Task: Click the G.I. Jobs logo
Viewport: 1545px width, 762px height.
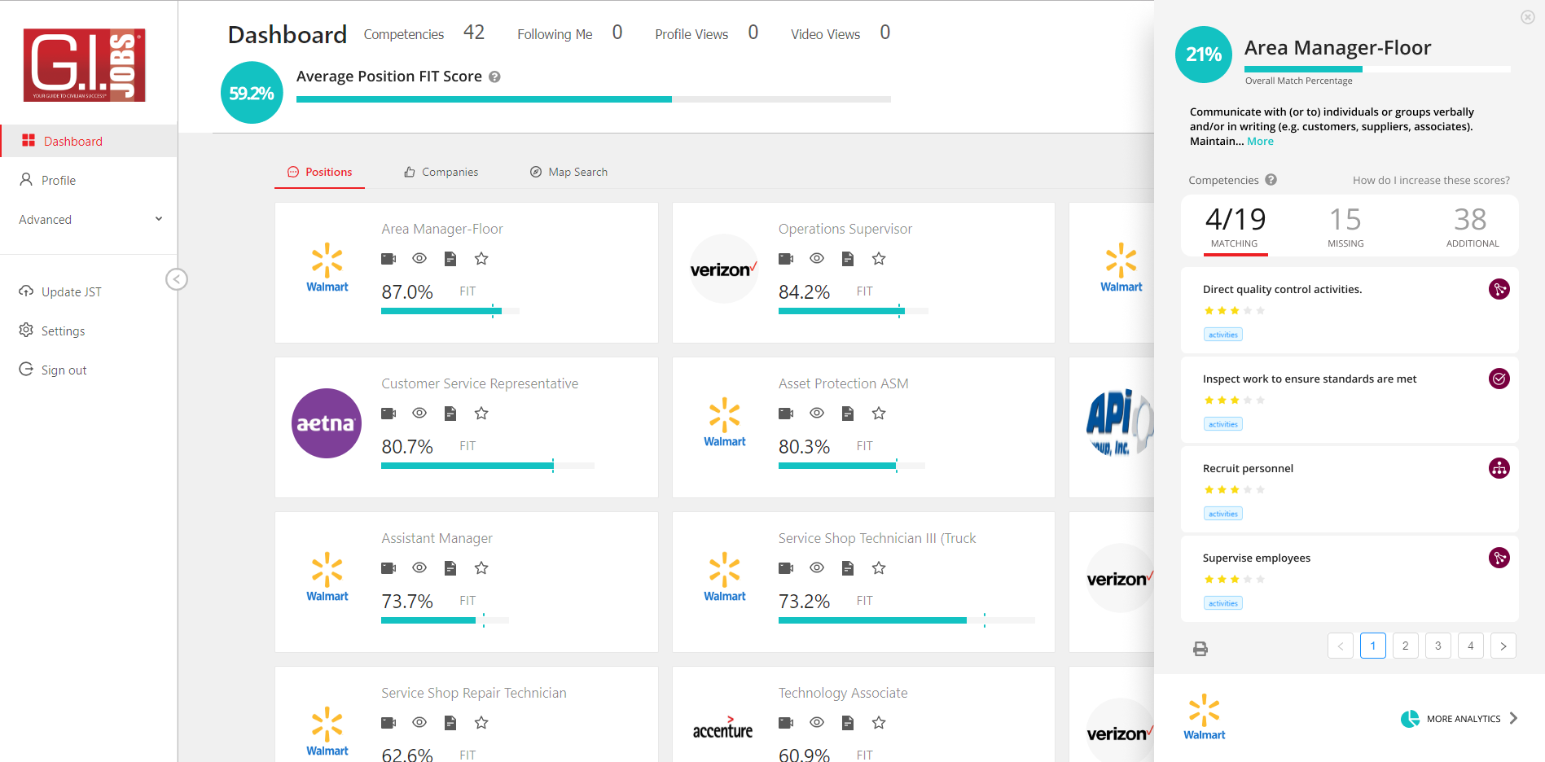Action: tap(85, 65)
